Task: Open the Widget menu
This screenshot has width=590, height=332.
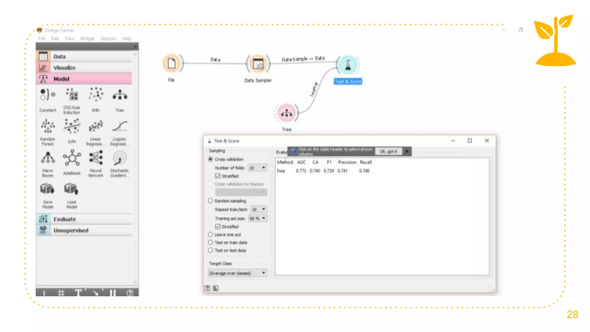Action: (x=87, y=39)
